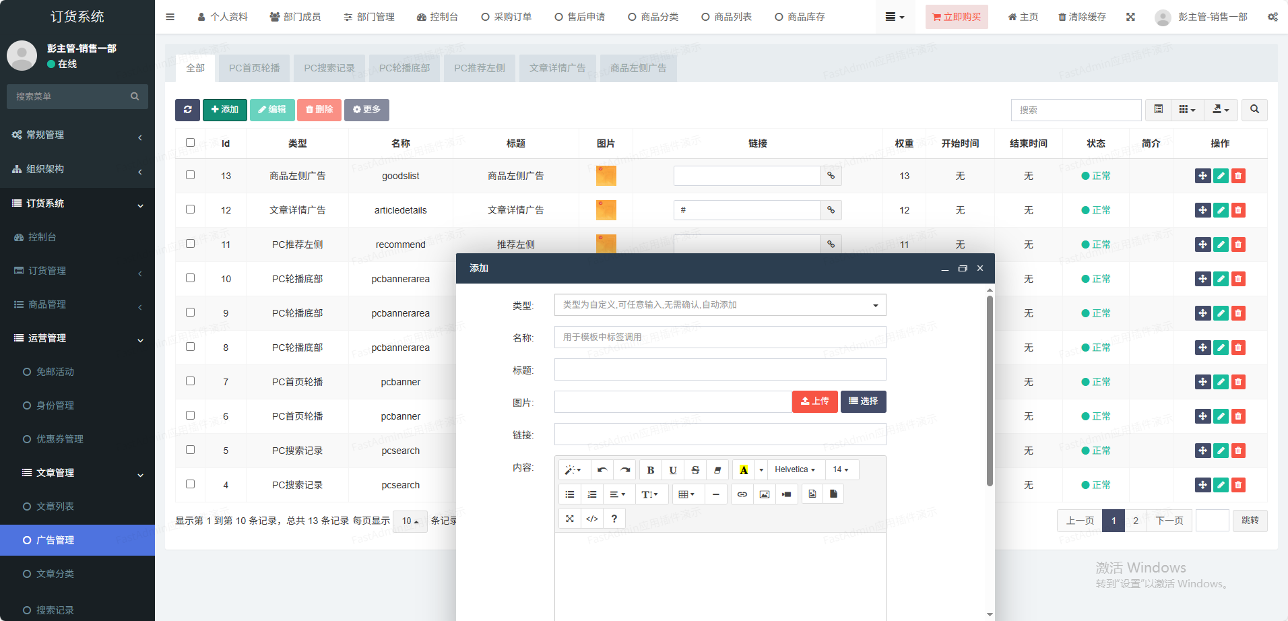Check the select-all checkbox in header
This screenshot has height=621, width=1288.
(190, 143)
